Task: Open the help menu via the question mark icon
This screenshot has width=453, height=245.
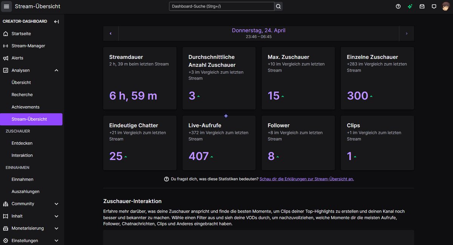Action: coord(398,6)
